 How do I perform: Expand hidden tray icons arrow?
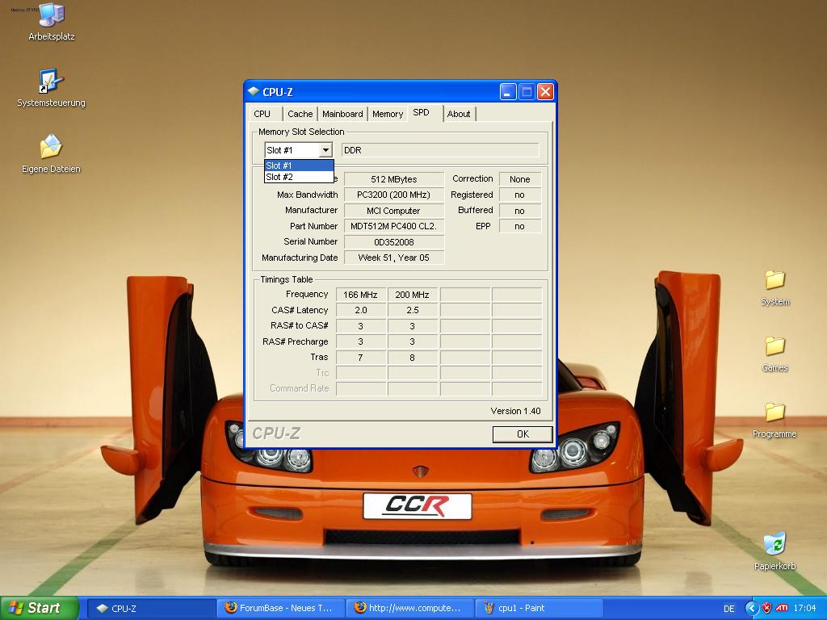click(x=752, y=608)
